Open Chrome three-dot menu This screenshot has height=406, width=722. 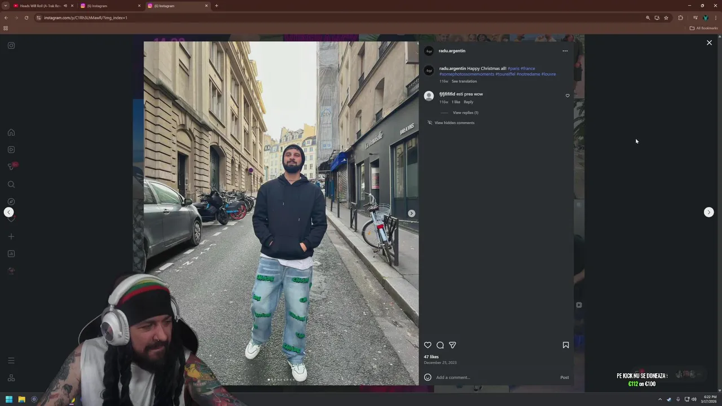(x=715, y=17)
